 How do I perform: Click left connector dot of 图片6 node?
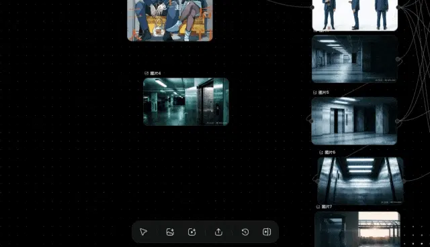(318, 181)
